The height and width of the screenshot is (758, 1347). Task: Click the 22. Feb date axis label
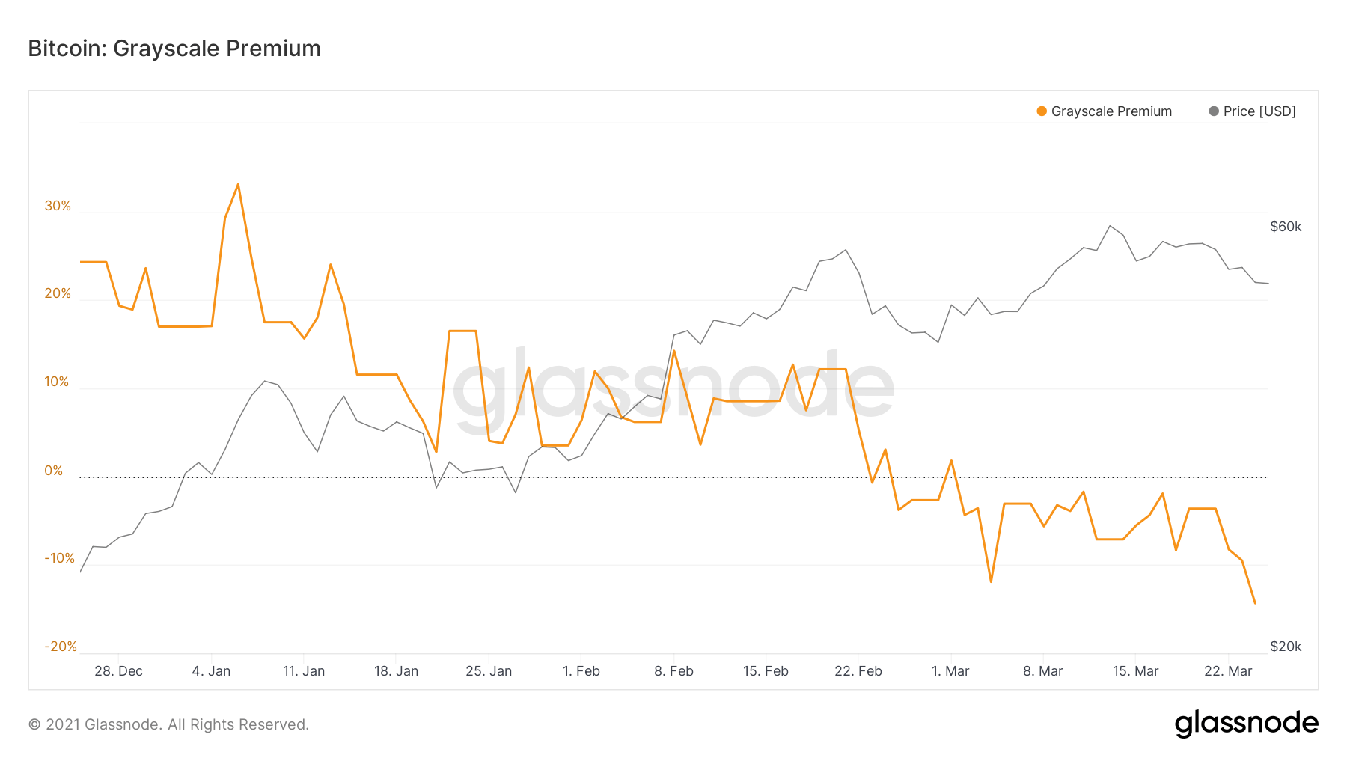858,671
